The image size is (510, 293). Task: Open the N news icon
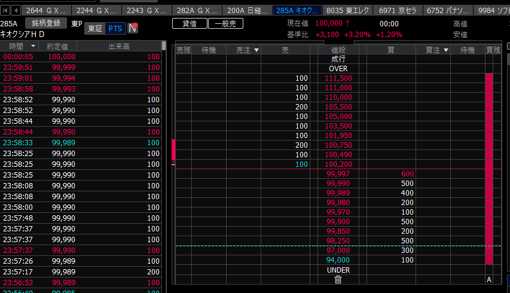pyautogui.click(x=132, y=28)
